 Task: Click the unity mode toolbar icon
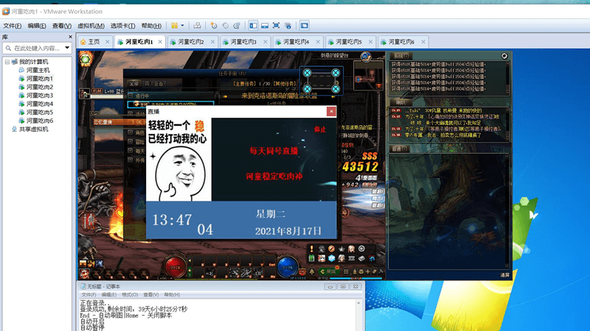(x=288, y=26)
